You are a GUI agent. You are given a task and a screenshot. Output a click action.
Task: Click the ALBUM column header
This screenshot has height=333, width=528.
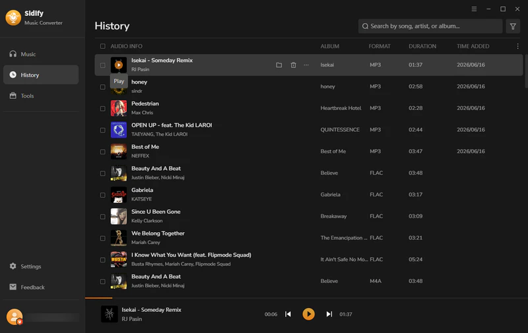point(329,46)
